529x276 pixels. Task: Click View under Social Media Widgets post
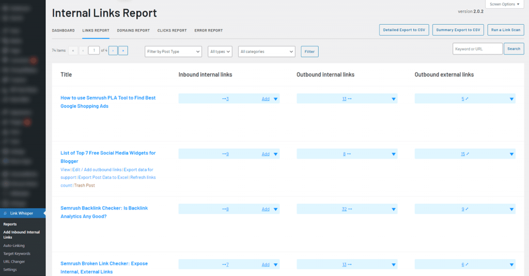[65, 170]
